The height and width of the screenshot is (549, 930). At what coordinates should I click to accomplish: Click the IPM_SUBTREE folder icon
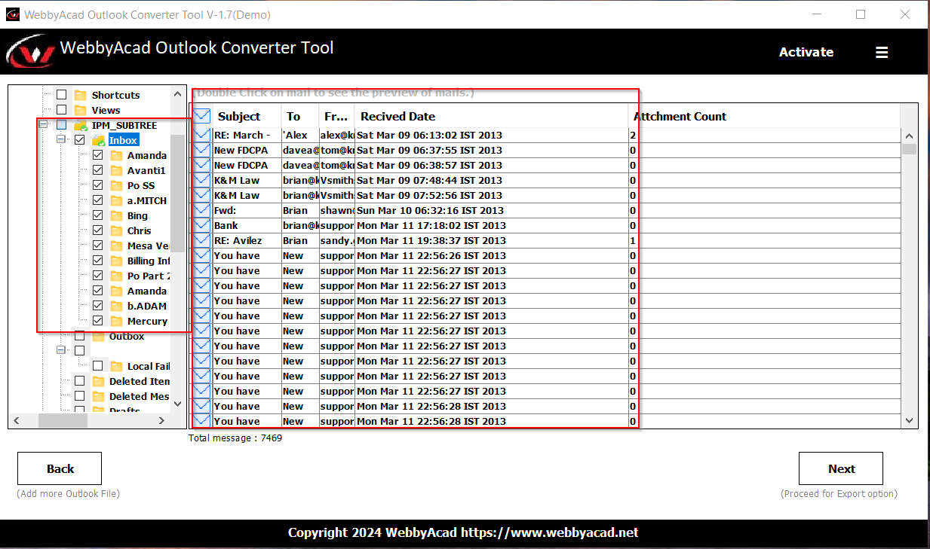(81, 125)
